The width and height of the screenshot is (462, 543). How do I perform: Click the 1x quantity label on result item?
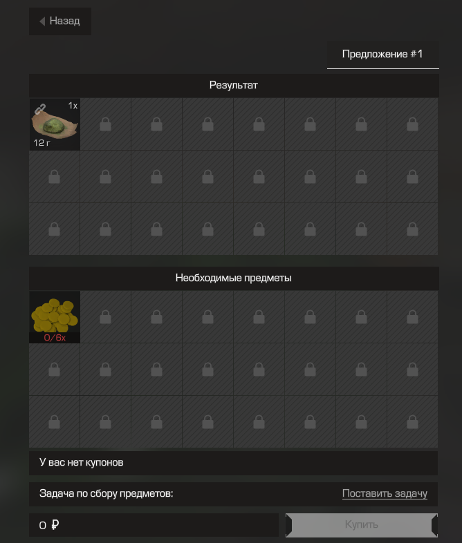pos(73,106)
